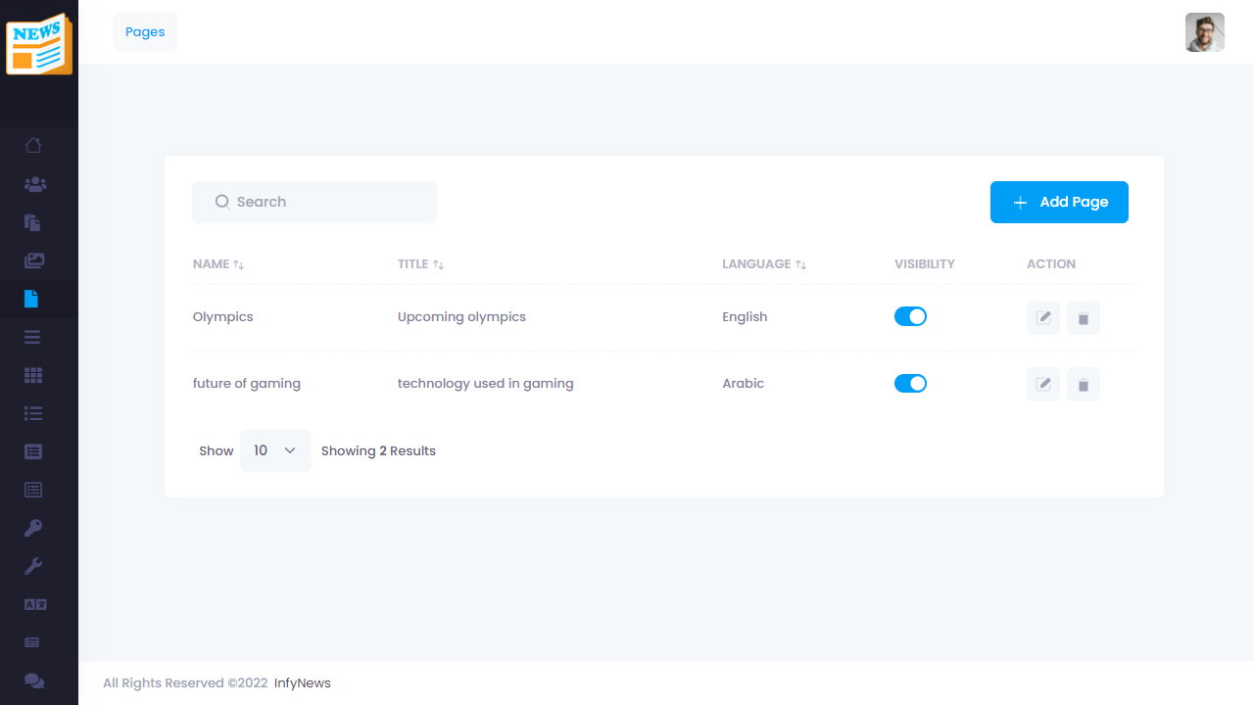This screenshot has width=1254, height=705.
Task: Sort the table by the NAME column
Action: click(x=217, y=263)
